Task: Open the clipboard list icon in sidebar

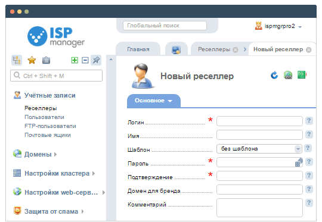Action: (46, 60)
